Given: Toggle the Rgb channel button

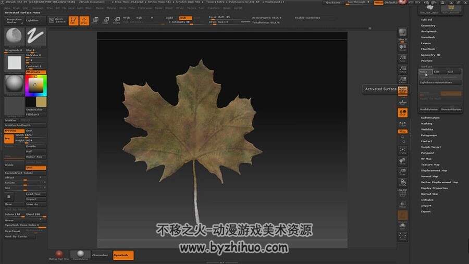Looking at the screenshot, I should (139, 18).
